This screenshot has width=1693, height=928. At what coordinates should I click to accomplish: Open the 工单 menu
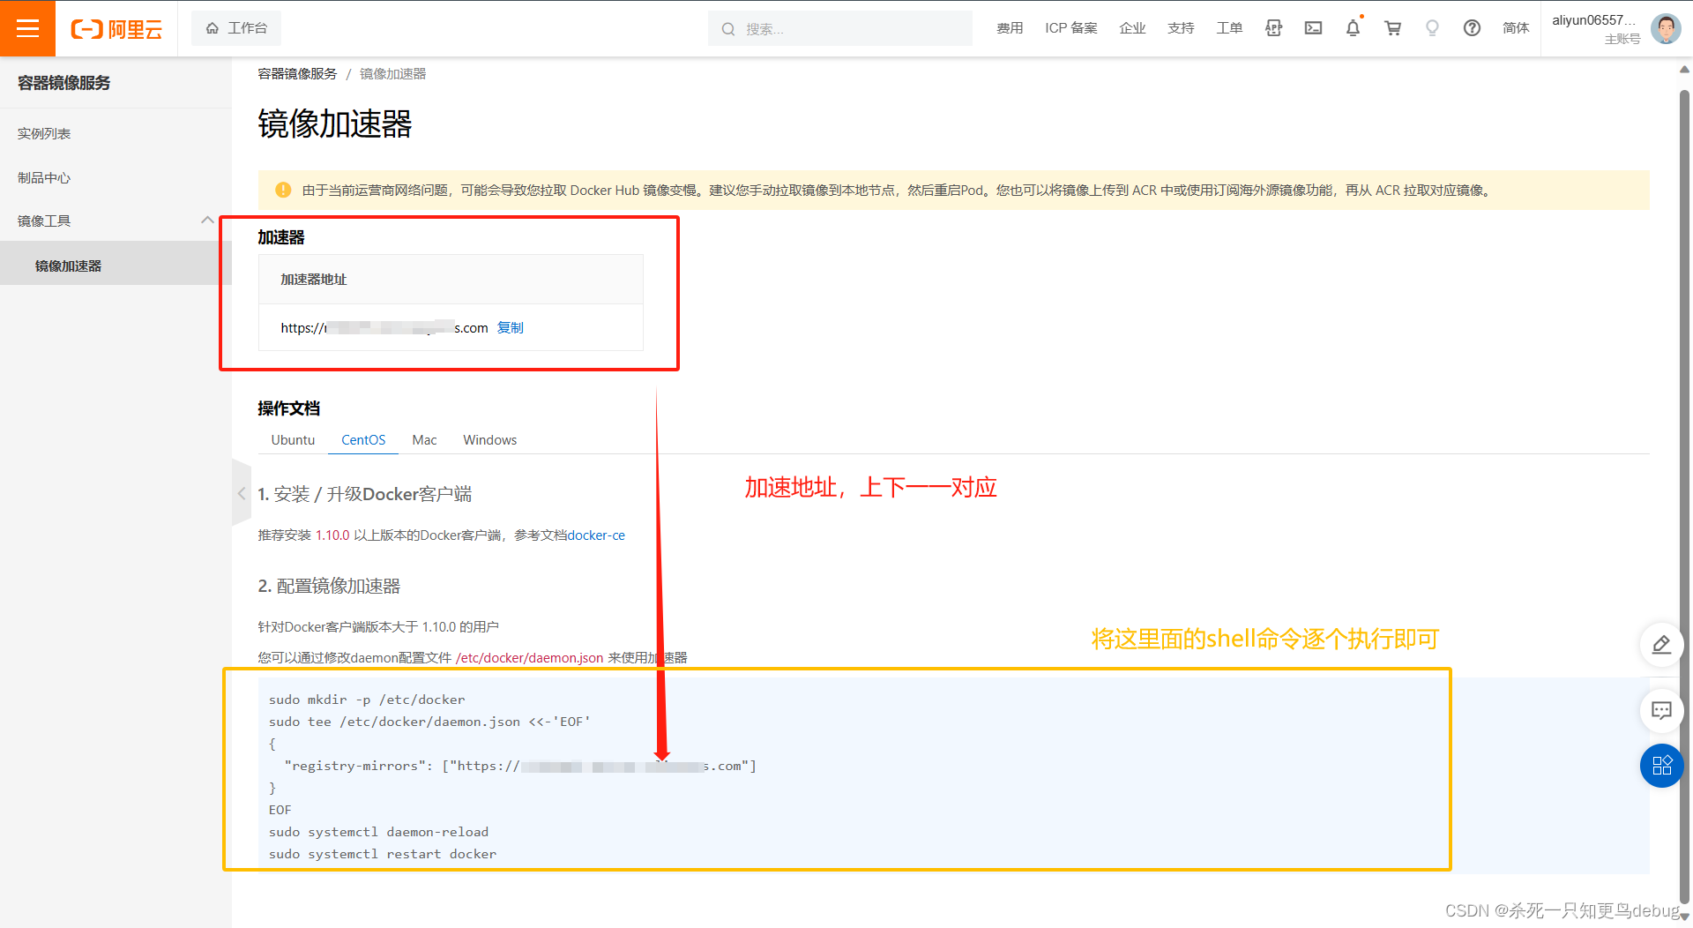[1229, 28]
